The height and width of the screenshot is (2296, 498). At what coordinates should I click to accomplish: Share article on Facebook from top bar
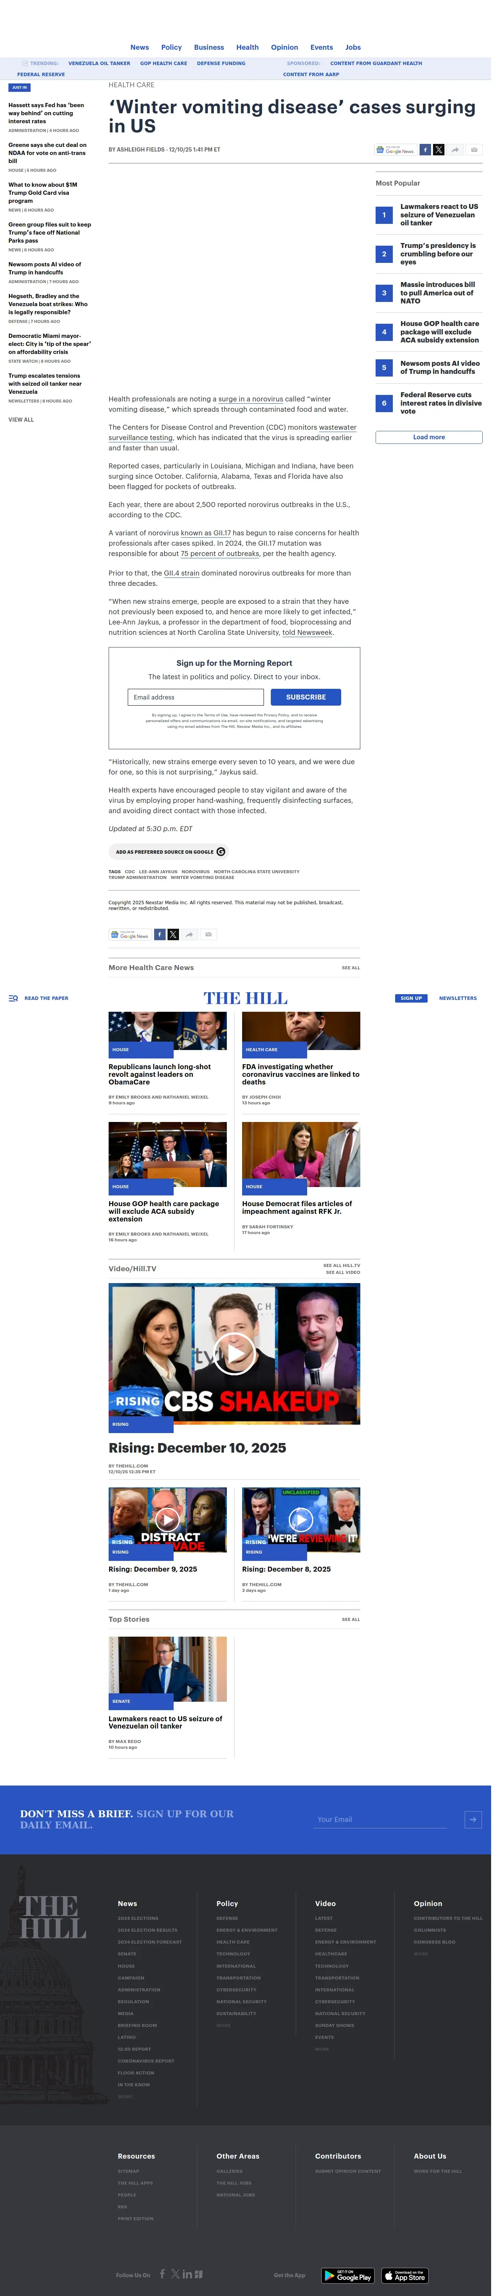[426, 150]
